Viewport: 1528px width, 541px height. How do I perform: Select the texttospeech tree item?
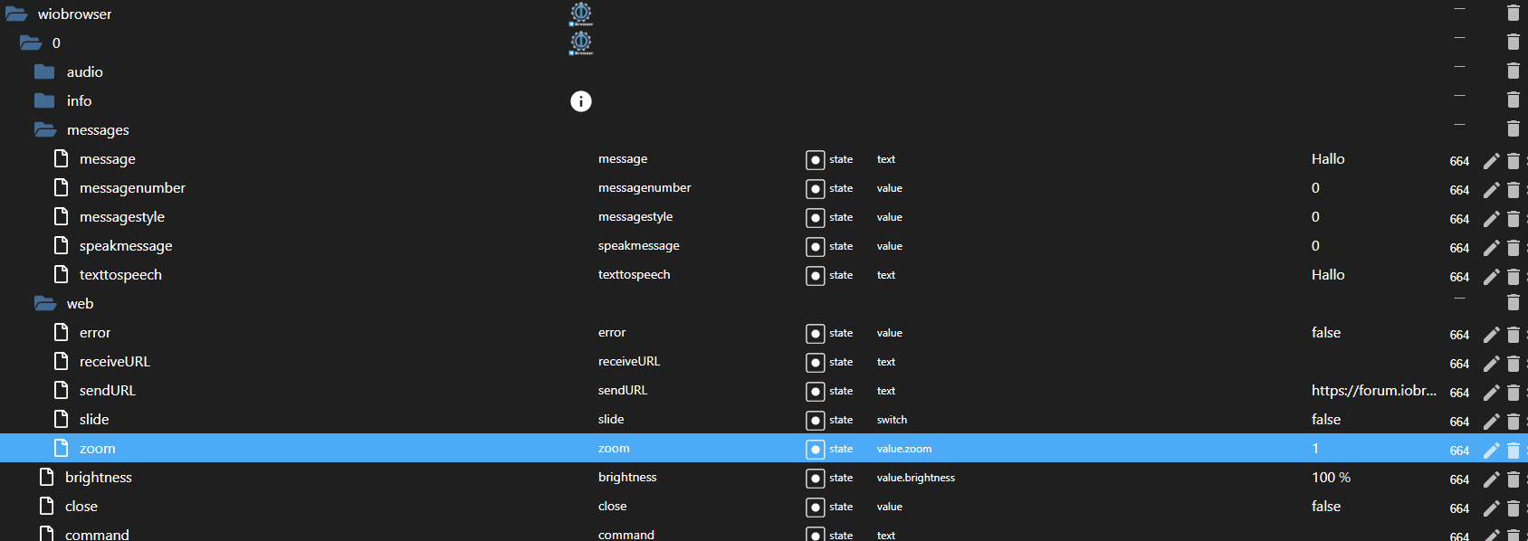pos(120,275)
